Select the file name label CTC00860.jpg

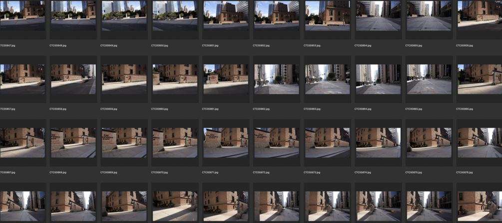(159, 109)
